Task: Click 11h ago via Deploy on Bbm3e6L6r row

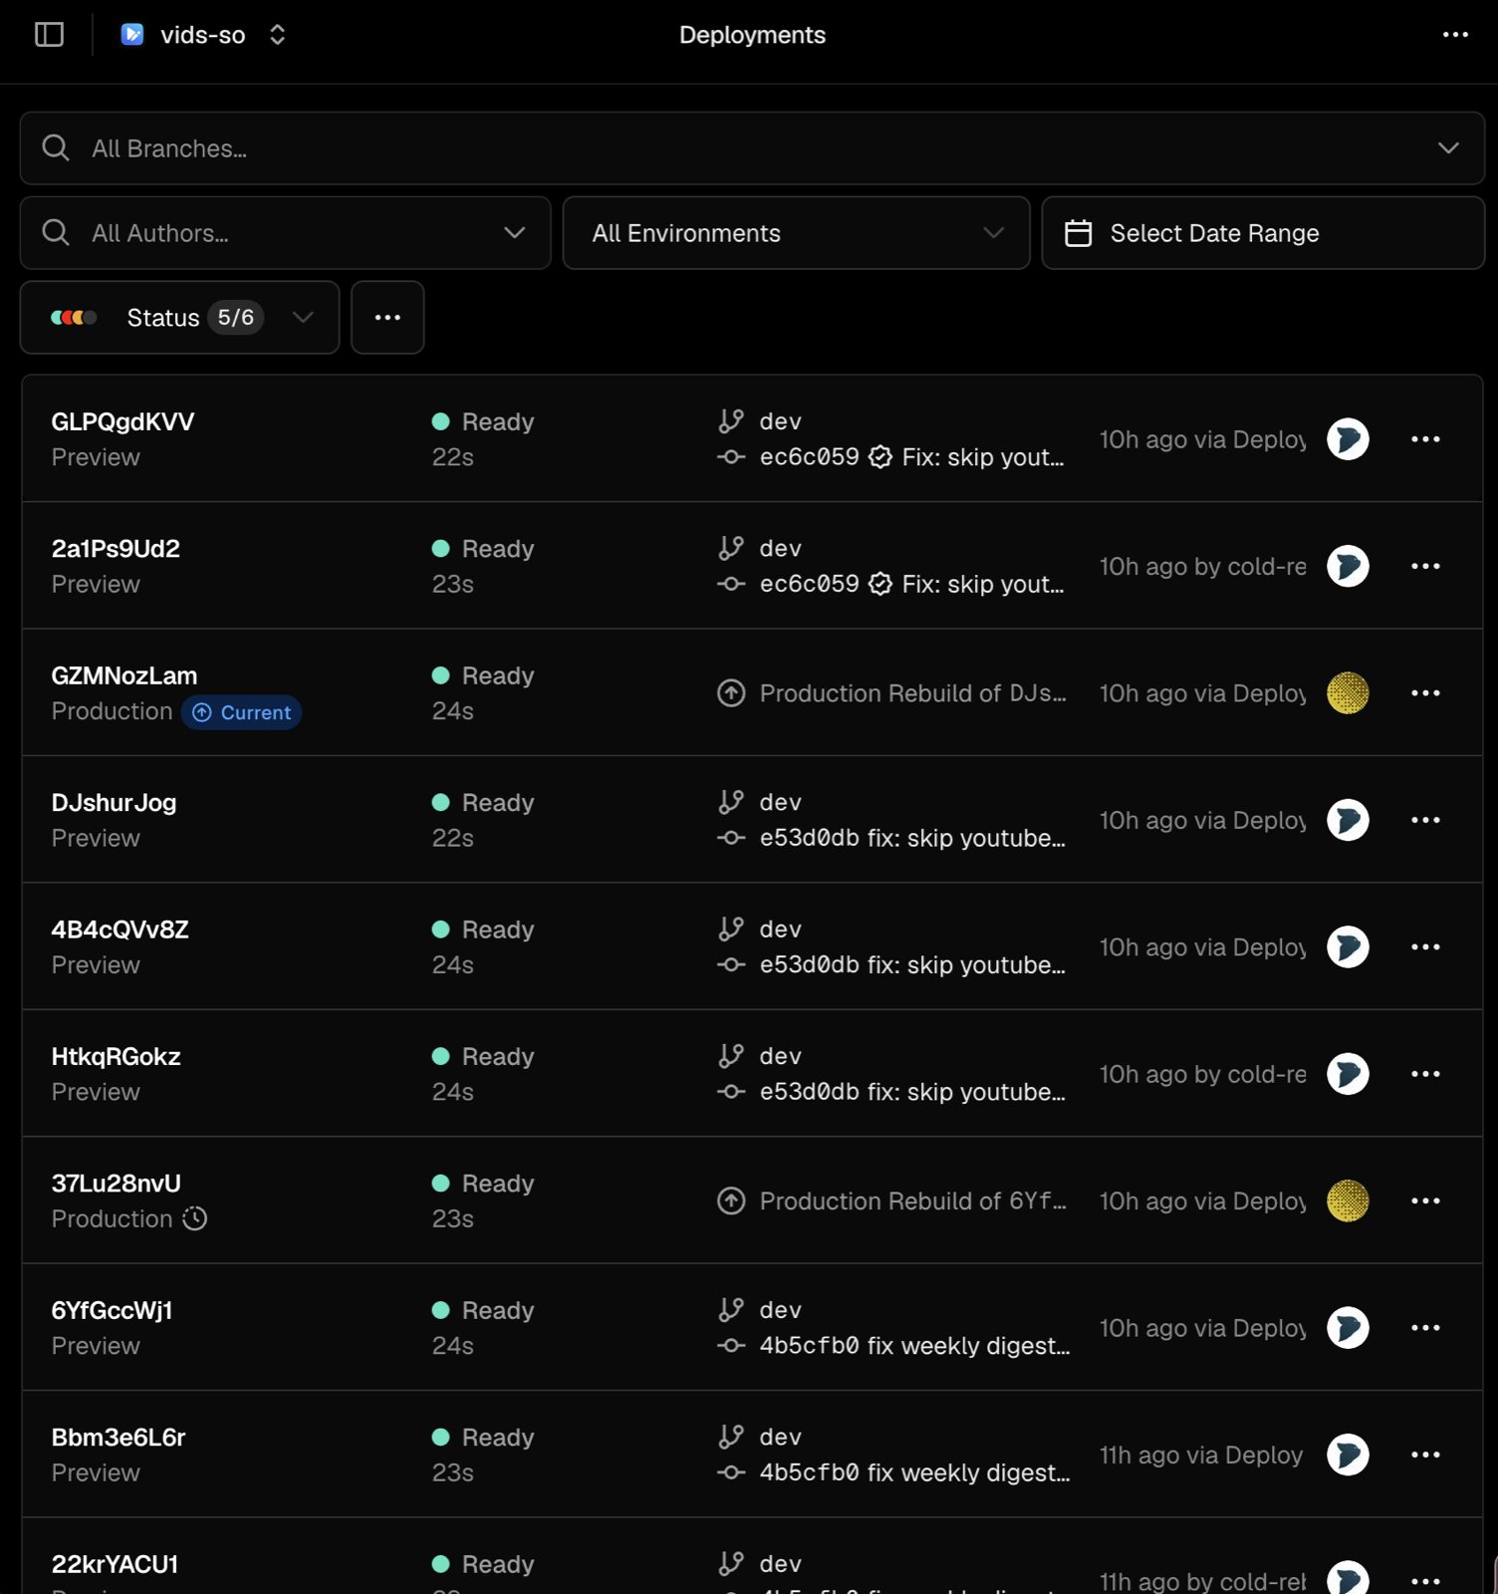Action: pyautogui.click(x=1200, y=1456)
